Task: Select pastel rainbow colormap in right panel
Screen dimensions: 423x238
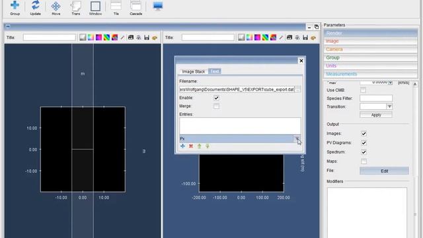Action: (249, 38)
